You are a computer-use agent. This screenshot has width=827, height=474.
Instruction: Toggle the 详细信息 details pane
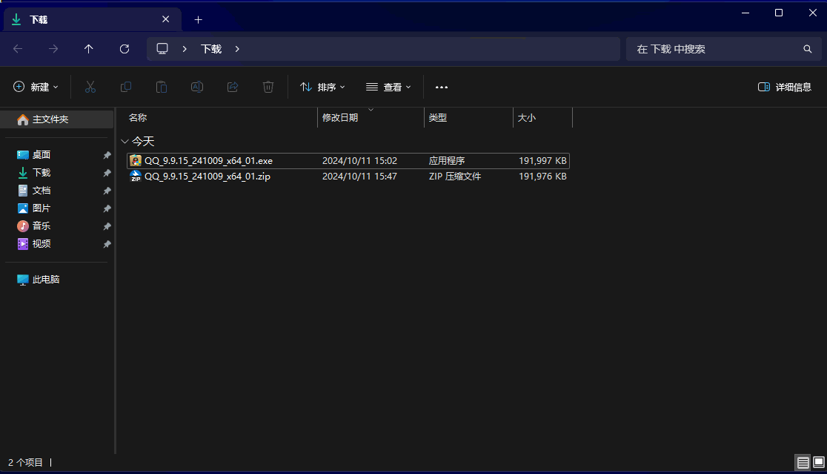tap(785, 87)
